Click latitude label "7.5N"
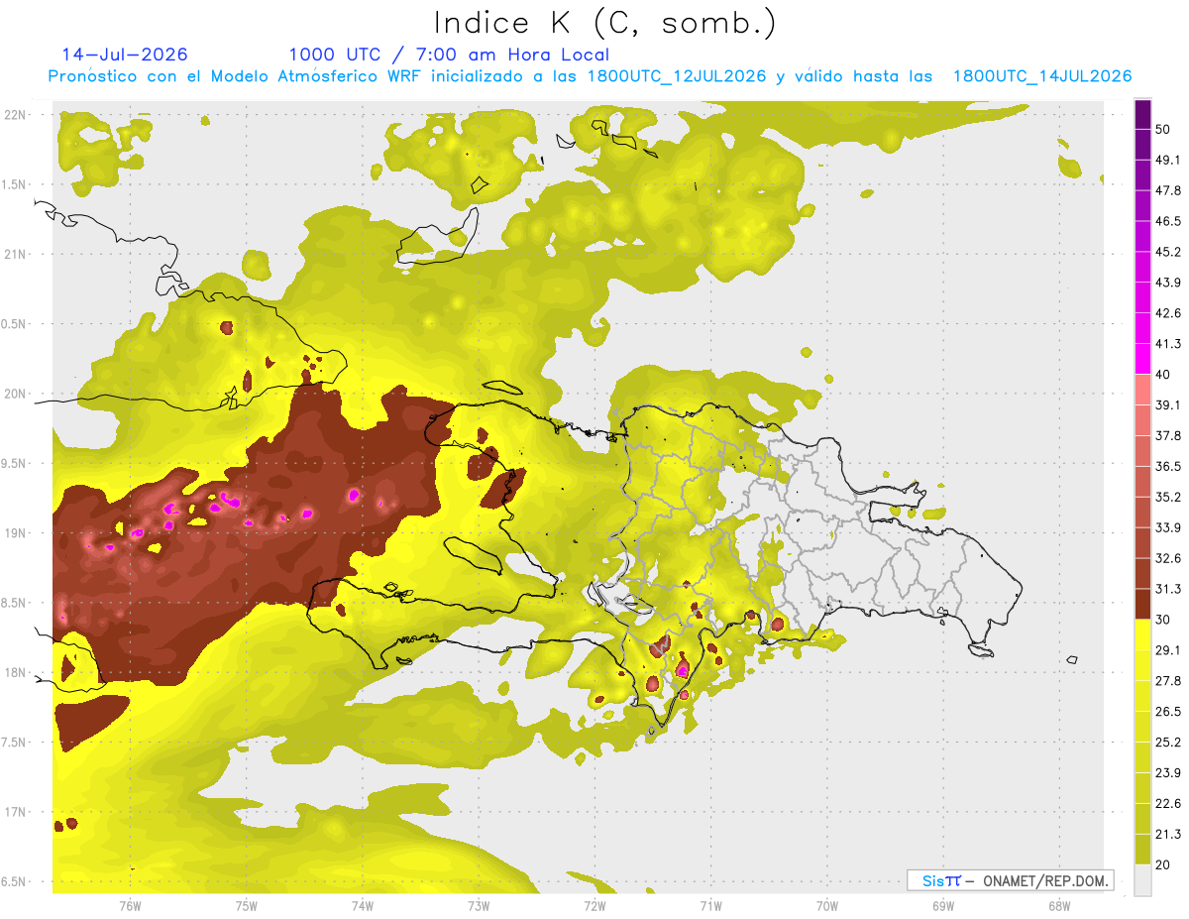 click(15, 742)
